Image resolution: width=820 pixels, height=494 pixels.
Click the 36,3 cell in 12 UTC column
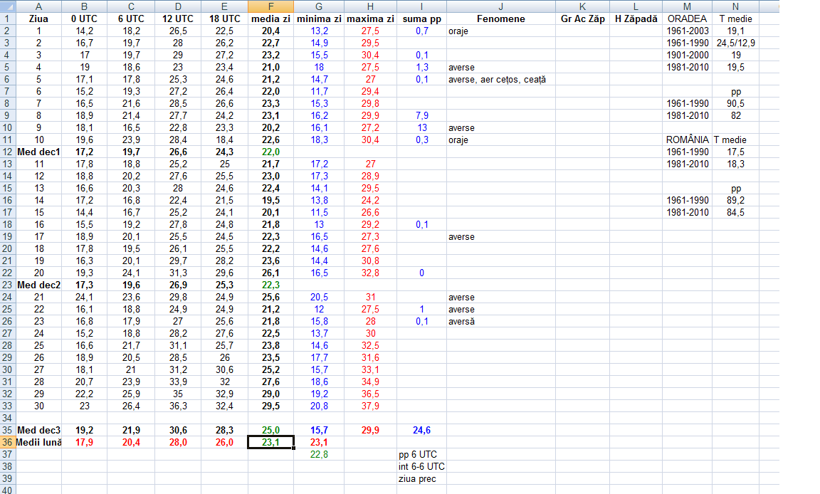pos(178,406)
